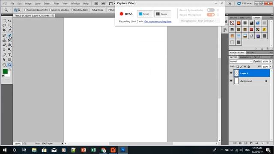The width and height of the screenshot is (274, 154).
Task: Select the Eraser tool
Action: pos(4,45)
